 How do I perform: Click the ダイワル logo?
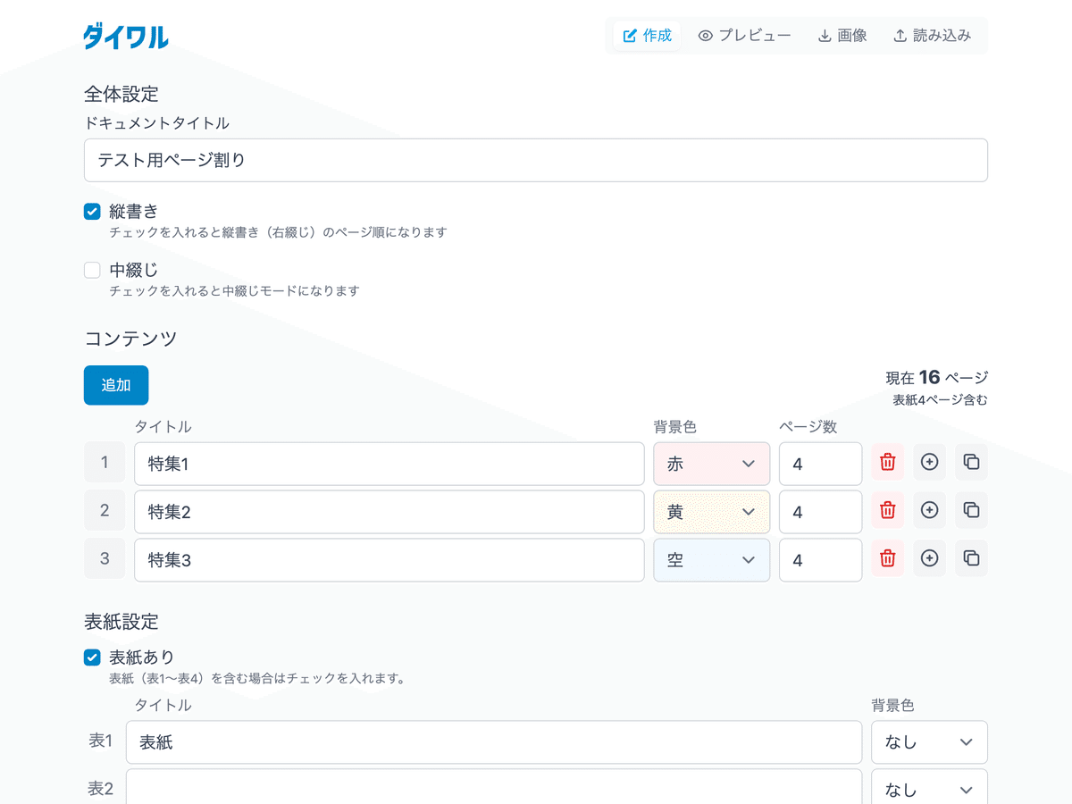click(126, 37)
